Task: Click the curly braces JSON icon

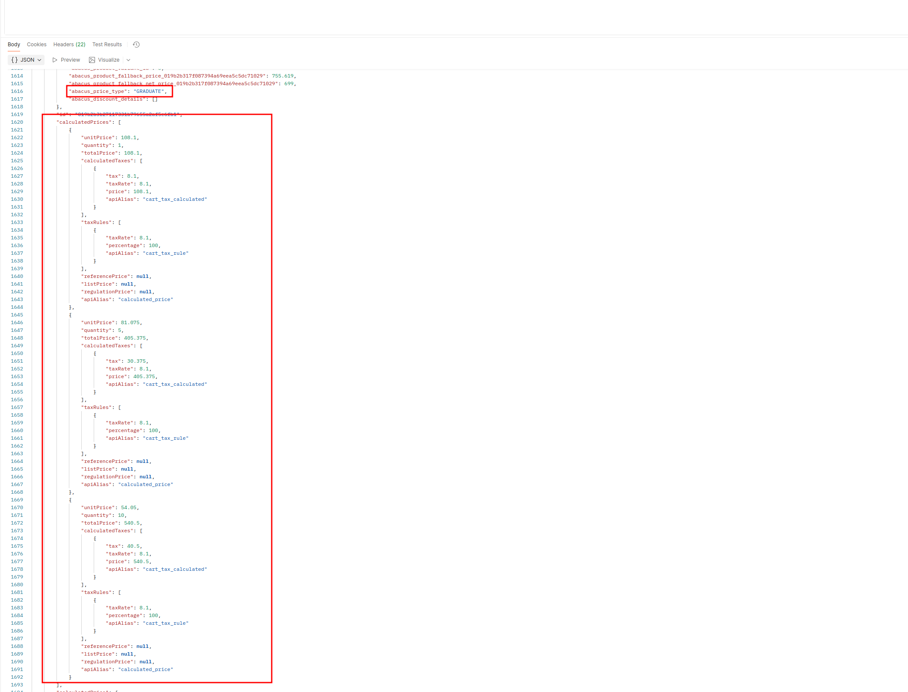Action: point(15,60)
